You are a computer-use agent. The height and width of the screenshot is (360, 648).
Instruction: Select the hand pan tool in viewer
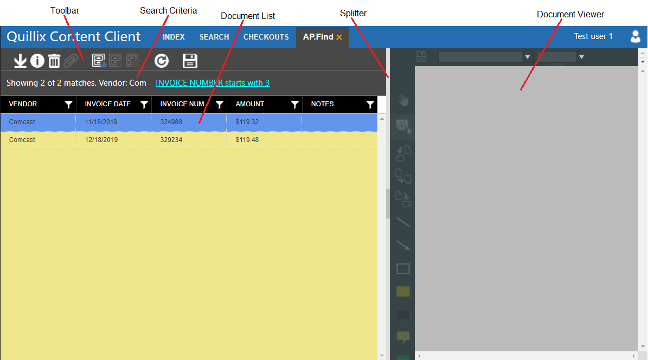(403, 100)
